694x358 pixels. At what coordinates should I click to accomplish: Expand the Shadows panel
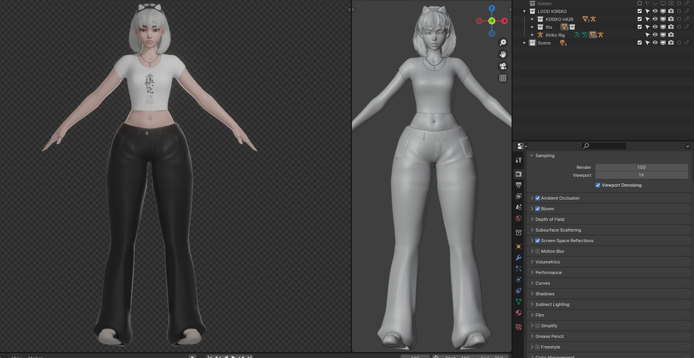coord(532,294)
